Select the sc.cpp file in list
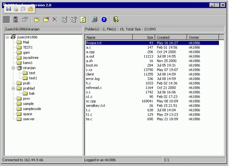Screen dimensions: 229x166 [x=91, y=100]
